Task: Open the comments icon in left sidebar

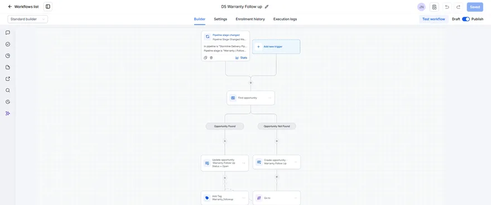Action: (x=8, y=32)
